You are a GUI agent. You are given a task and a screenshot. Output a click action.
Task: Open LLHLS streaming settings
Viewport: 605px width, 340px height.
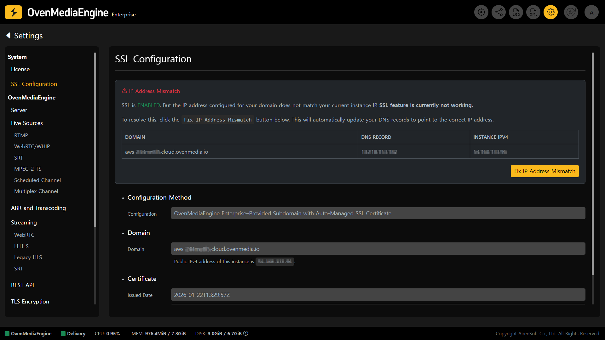coord(21,246)
